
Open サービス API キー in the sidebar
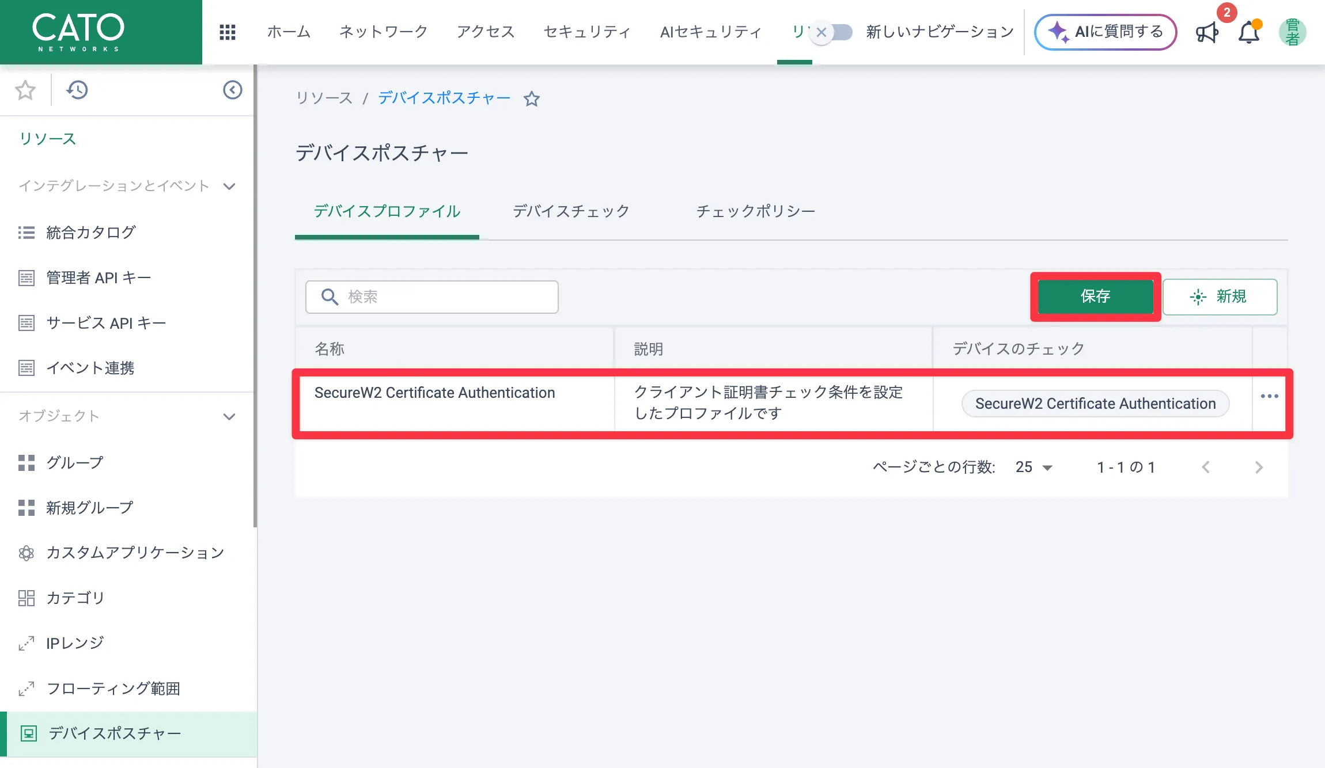pos(127,323)
